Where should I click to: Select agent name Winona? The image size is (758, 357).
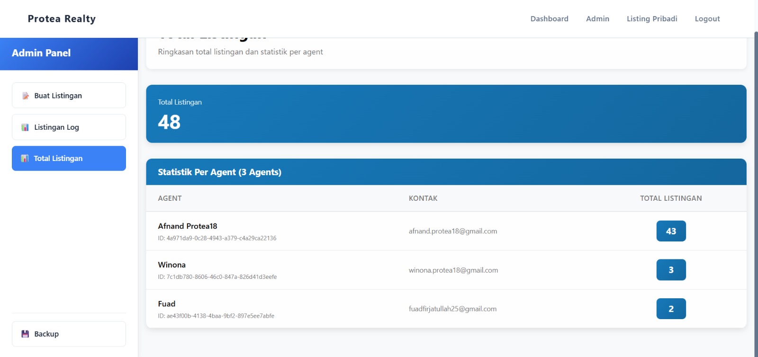[172, 265]
